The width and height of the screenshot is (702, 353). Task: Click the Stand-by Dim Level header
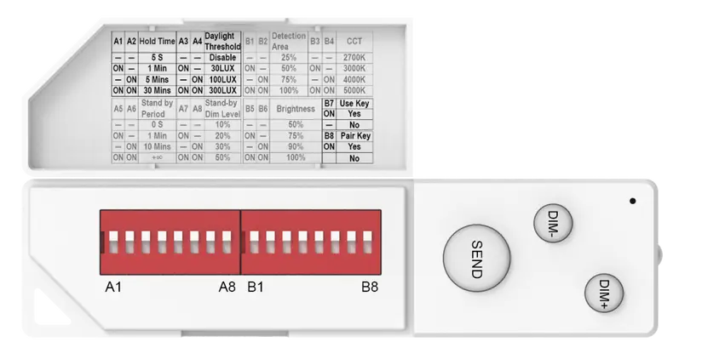tap(224, 108)
